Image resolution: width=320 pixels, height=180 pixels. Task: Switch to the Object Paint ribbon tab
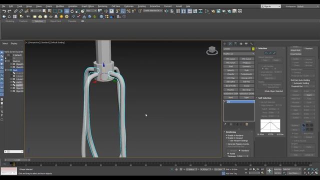pos(55,21)
